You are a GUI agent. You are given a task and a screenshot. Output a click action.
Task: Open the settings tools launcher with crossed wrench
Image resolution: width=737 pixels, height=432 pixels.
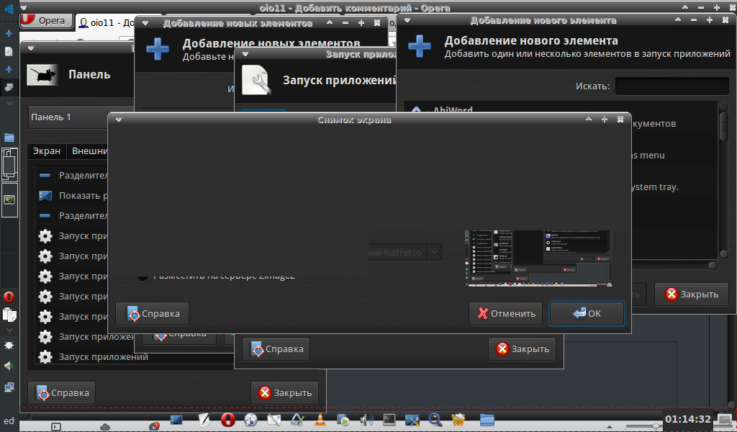(x=412, y=419)
